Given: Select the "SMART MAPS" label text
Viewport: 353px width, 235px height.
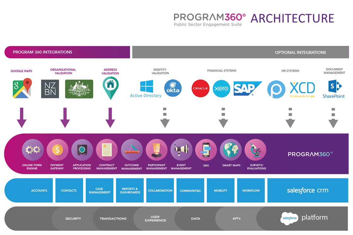Looking at the screenshot, I should [x=231, y=165].
